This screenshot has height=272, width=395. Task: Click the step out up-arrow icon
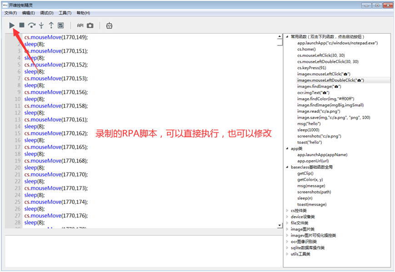click(51, 25)
